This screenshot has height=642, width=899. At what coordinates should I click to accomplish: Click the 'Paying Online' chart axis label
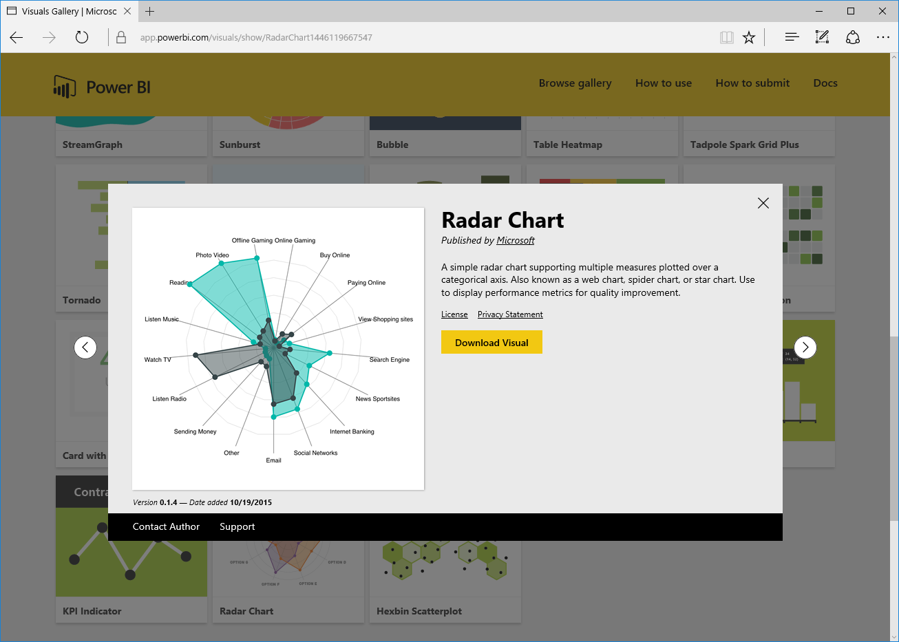366,283
